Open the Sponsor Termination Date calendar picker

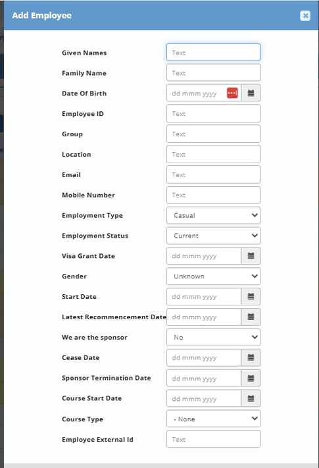click(x=251, y=378)
